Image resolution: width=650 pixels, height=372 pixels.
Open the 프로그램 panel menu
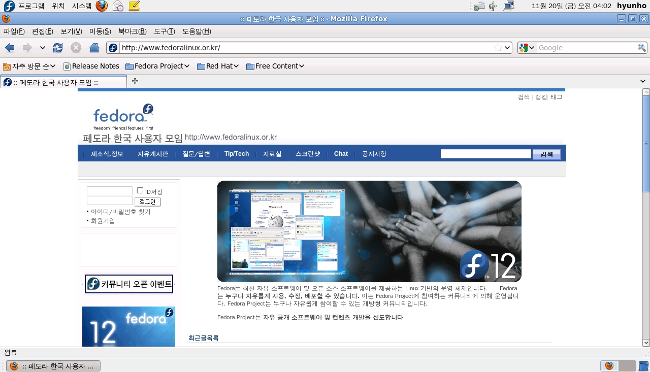[x=31, y=6]
